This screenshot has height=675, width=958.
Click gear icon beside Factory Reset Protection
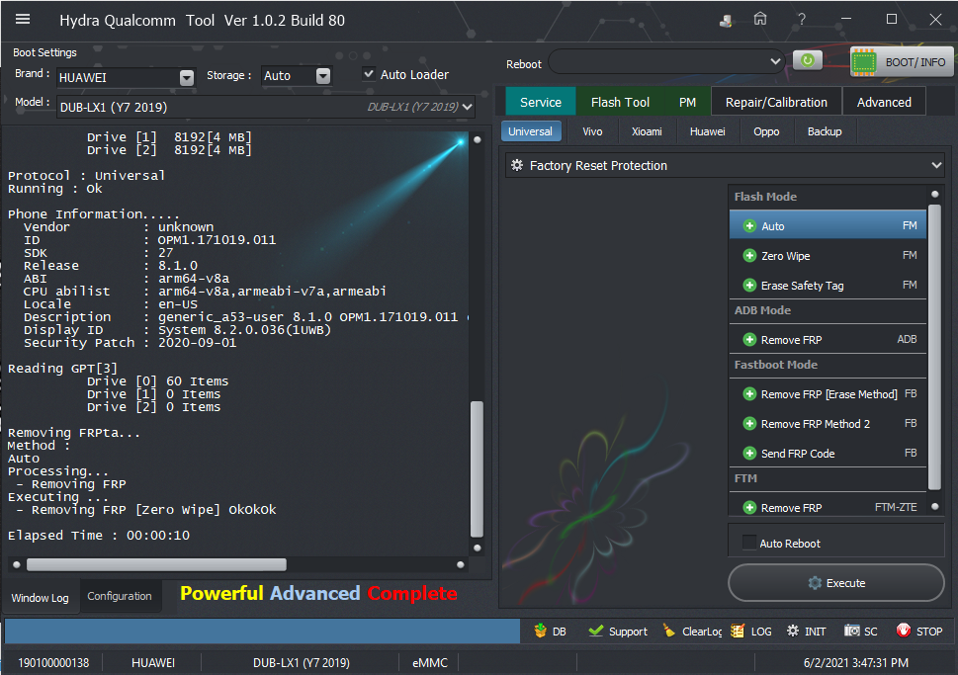517,166
